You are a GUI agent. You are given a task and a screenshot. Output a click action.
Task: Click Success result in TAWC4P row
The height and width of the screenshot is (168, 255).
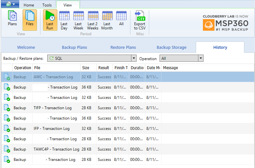(x=104, y=149)
